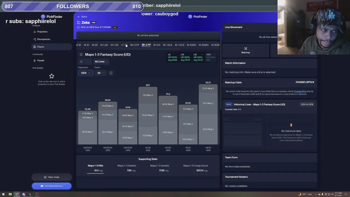Open the Matchup button with swords icon

click(246, 50)
